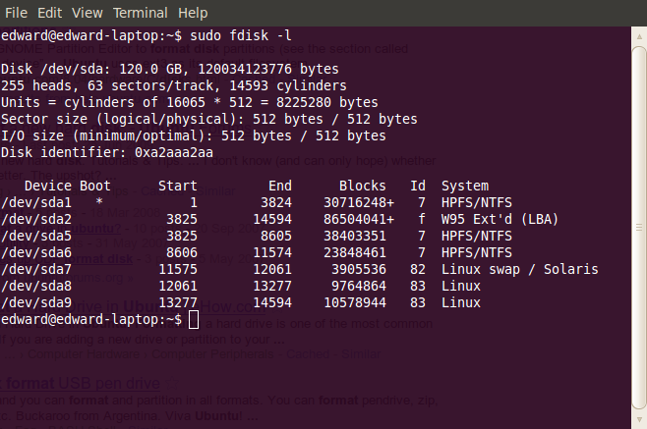
Task: Click the blocks value 3905536
Action: [359, 270]
